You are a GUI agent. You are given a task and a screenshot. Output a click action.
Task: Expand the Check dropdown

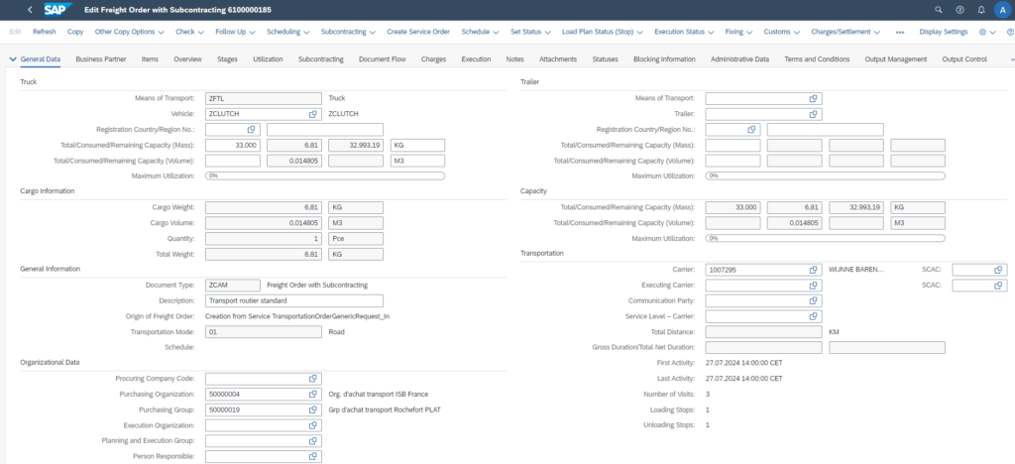point(189,32)
